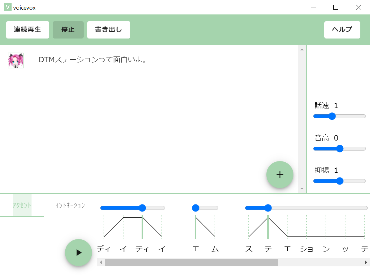
Task: Adjust the 音高 pitch slider
Action: coord(339,149)
